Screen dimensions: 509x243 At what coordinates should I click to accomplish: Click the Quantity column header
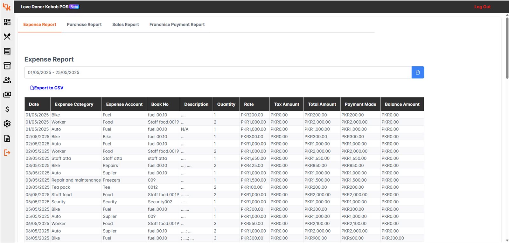[226, 104]
